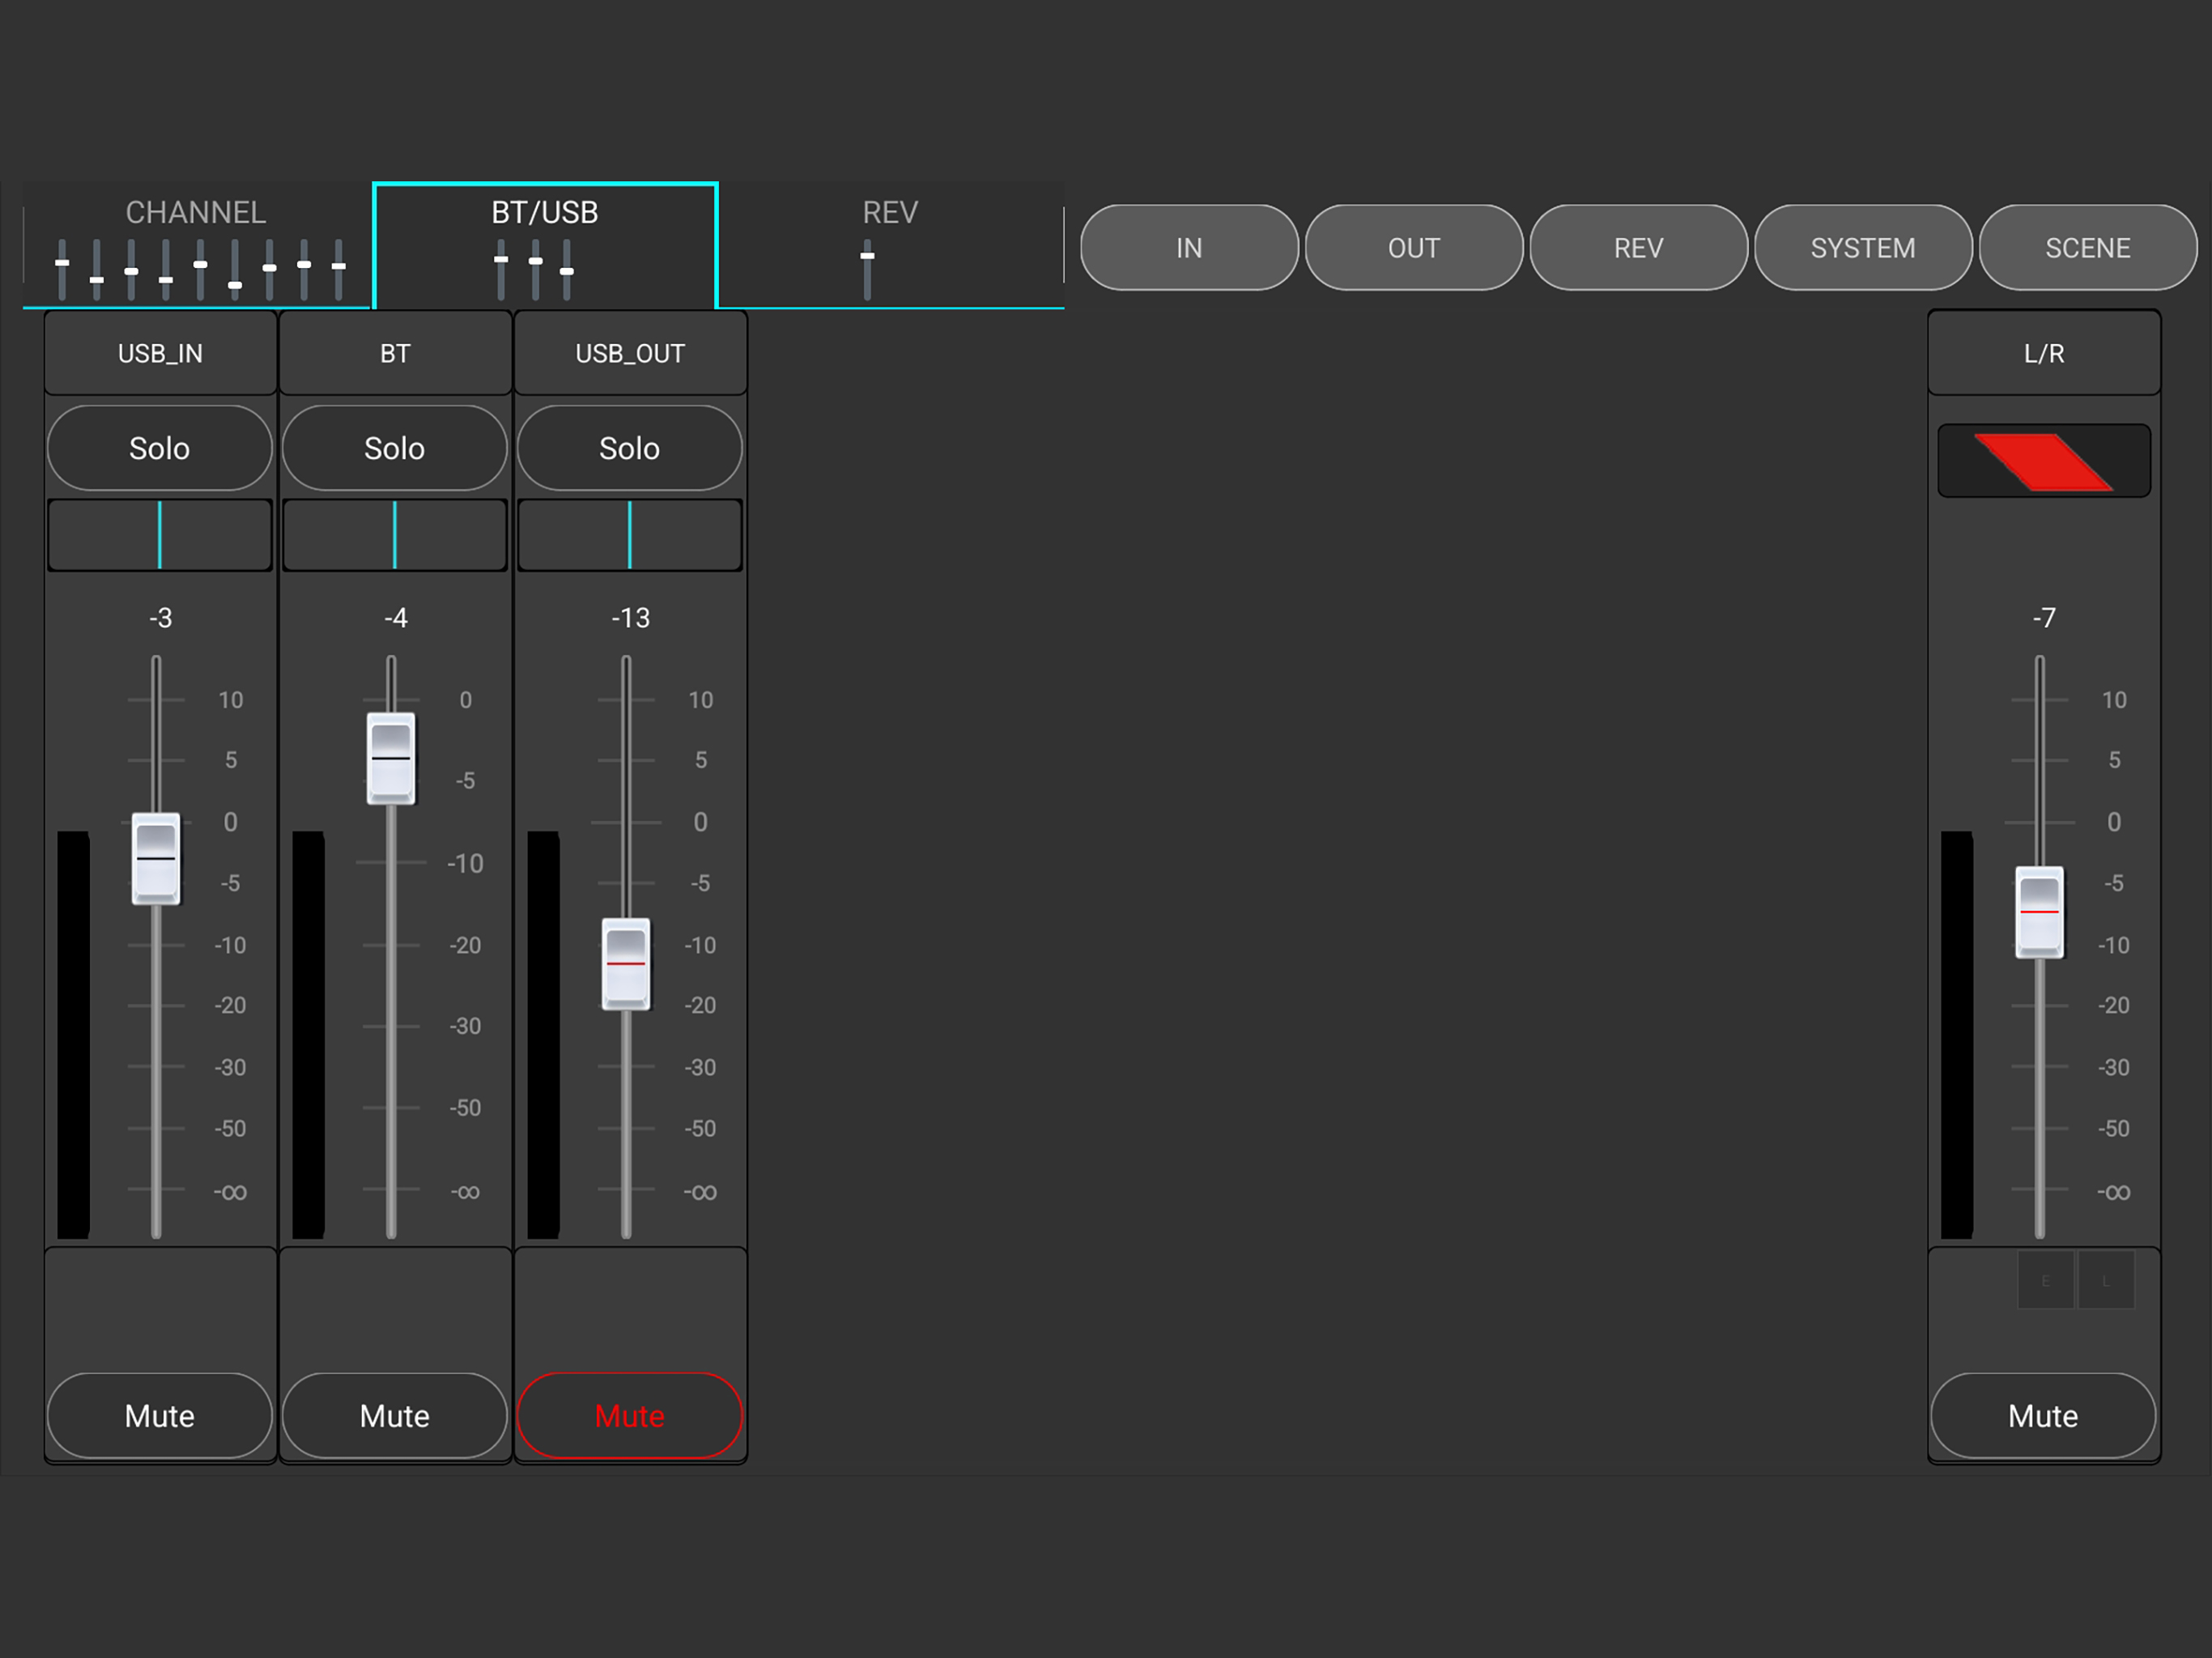Image resolution: width=2212 pixels, height=1658 pixels.
Task: Click the L/R master fader handle
Action: coord(2039,912)
